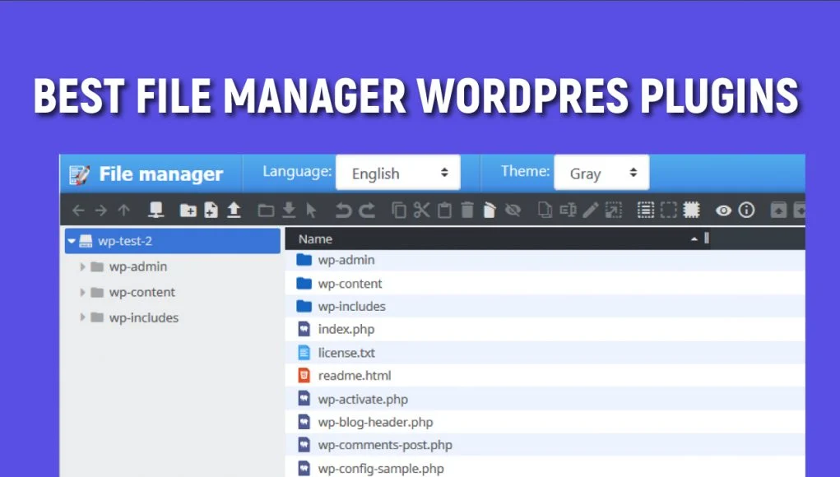The image size is (840, 477).
Task: Open the Language dropdown showing English
Action: click(x=398, y=173)
